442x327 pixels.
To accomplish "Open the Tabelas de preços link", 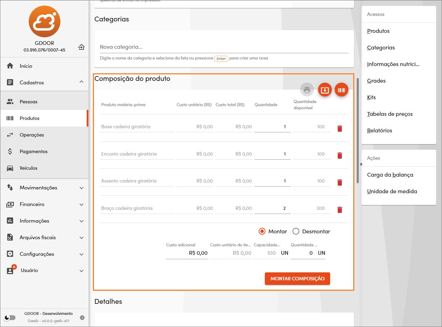I will click(x=390, y=114).
